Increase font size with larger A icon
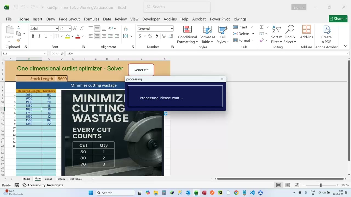Viewport: 351px width, 197px height. coord(75,28)
